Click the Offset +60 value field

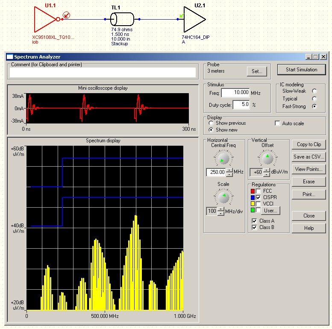tap(257, 172)
